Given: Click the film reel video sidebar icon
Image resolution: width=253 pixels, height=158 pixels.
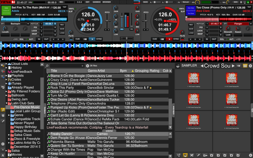Looking at the screenshot, I should click(x=3, y=115).
